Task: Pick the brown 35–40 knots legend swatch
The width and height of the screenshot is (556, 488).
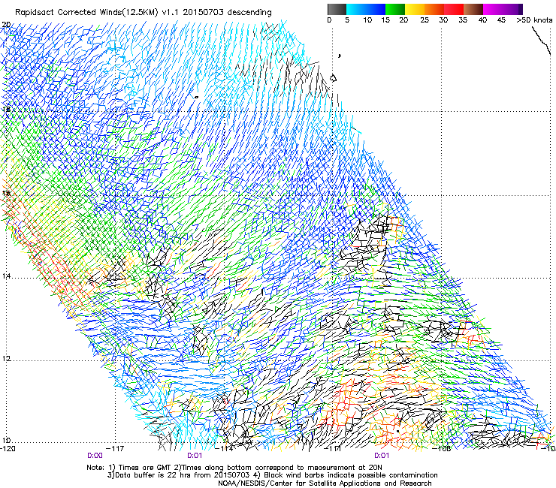Action: (x=473, y=9)
